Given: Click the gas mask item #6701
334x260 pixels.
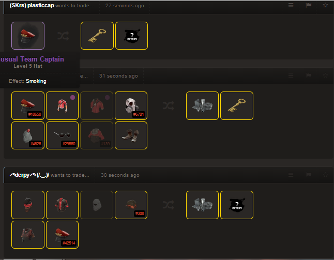Looking at the screenshot, I should pyautogui.click(x=131, y=105).
